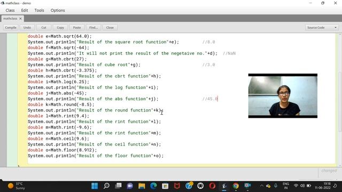
Task: Click the comment '//NaN'
Action: click(x=229, y=53)
